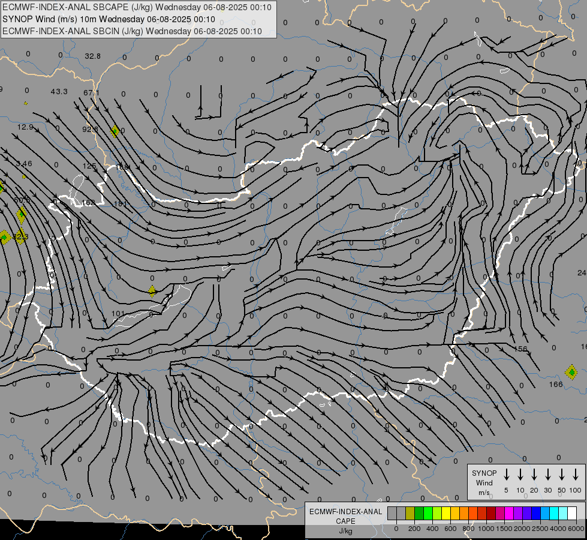Image resolution: width=587 pixels, height=540 pixels.
Task: Click the 1000 tick on CAPE legend
Action: (x=486, y=529)
